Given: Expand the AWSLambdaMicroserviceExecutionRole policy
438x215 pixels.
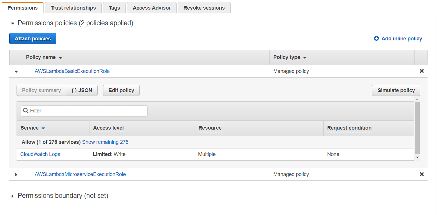Looking at the screenshot, I should click(x=16, y=174).
